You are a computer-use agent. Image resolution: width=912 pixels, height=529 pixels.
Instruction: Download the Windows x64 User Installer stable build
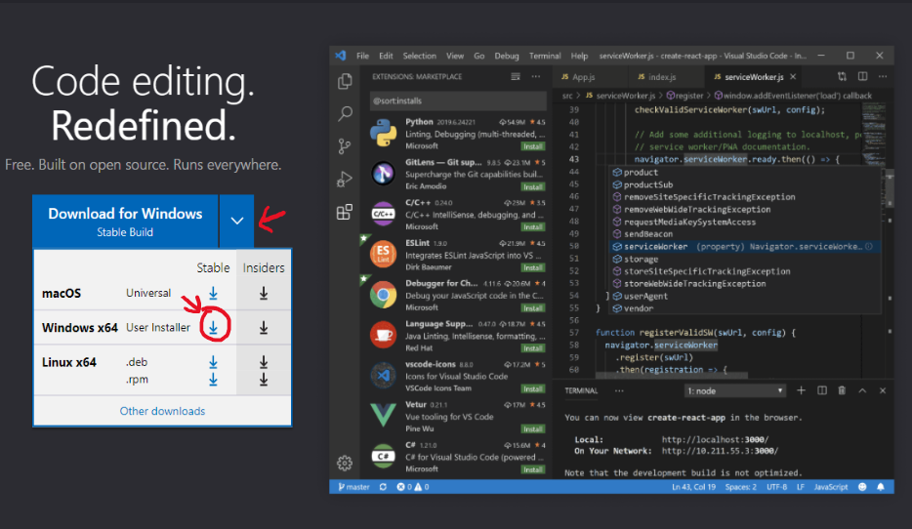pos(214,328)
